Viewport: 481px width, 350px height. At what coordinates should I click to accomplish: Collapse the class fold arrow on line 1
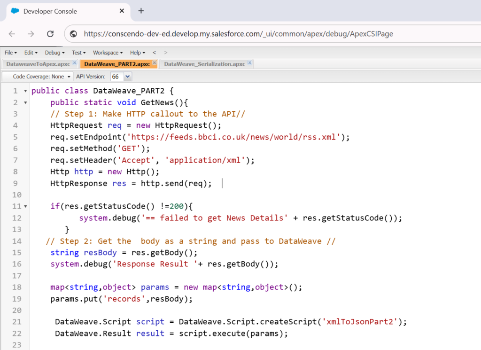coord(25,91)
